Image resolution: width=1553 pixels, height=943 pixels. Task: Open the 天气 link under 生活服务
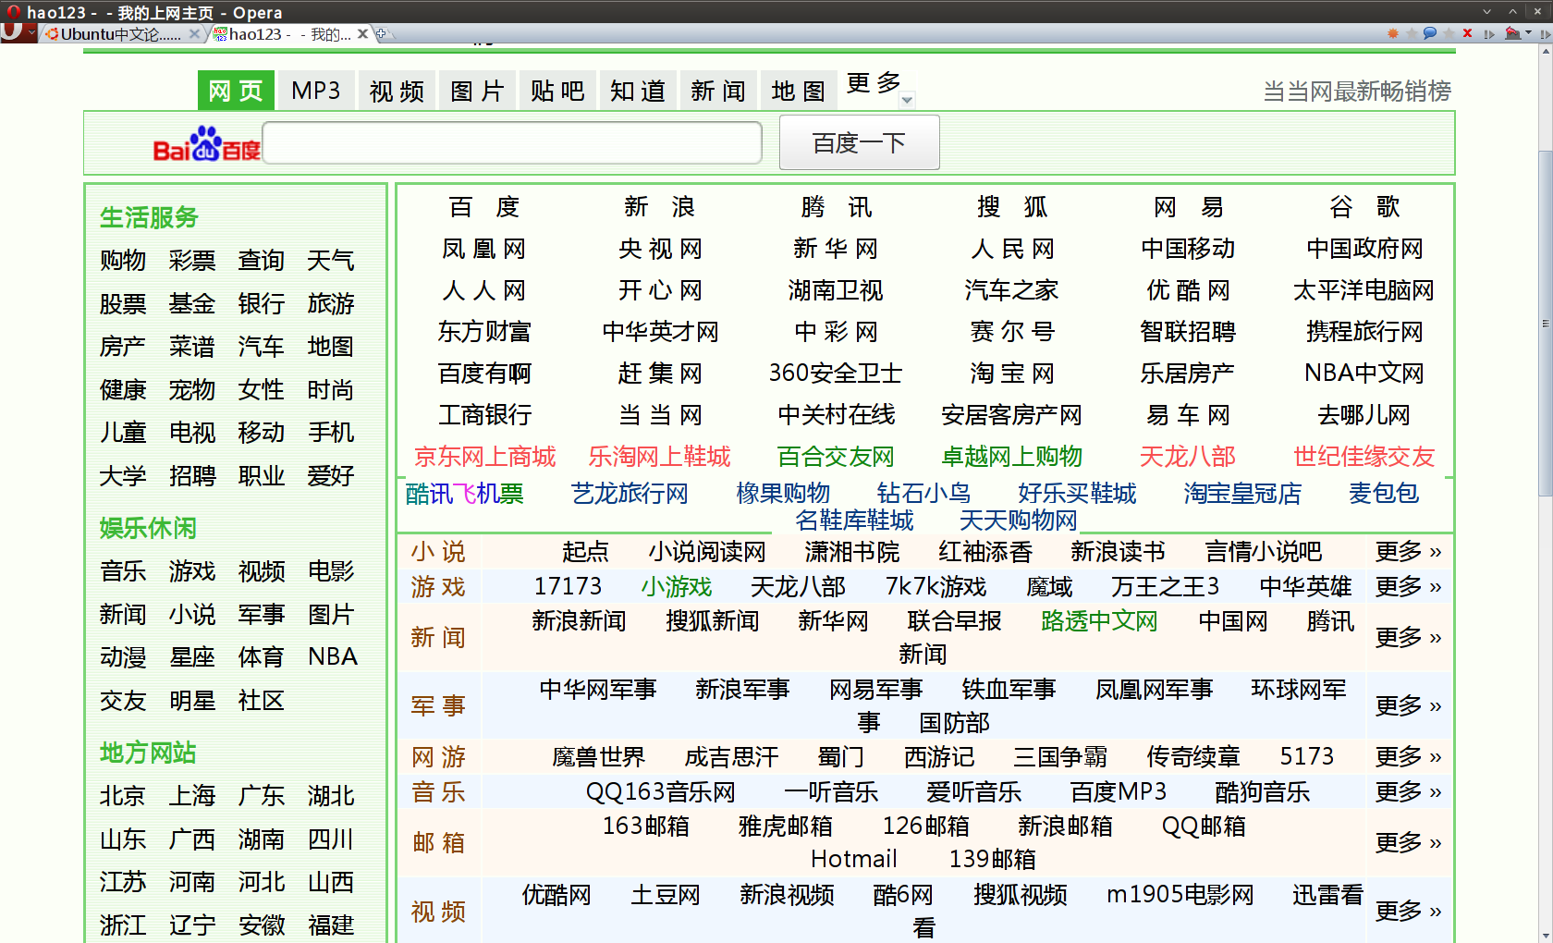click(x=331, y=260)
